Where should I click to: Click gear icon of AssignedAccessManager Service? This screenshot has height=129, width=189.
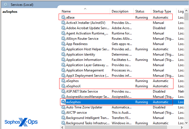point(63,96)
